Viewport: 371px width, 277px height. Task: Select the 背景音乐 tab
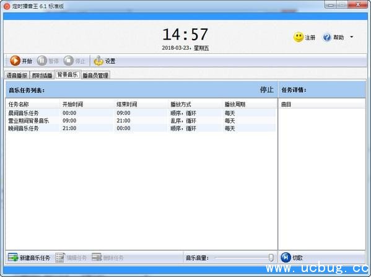click(x=68, y=74)
